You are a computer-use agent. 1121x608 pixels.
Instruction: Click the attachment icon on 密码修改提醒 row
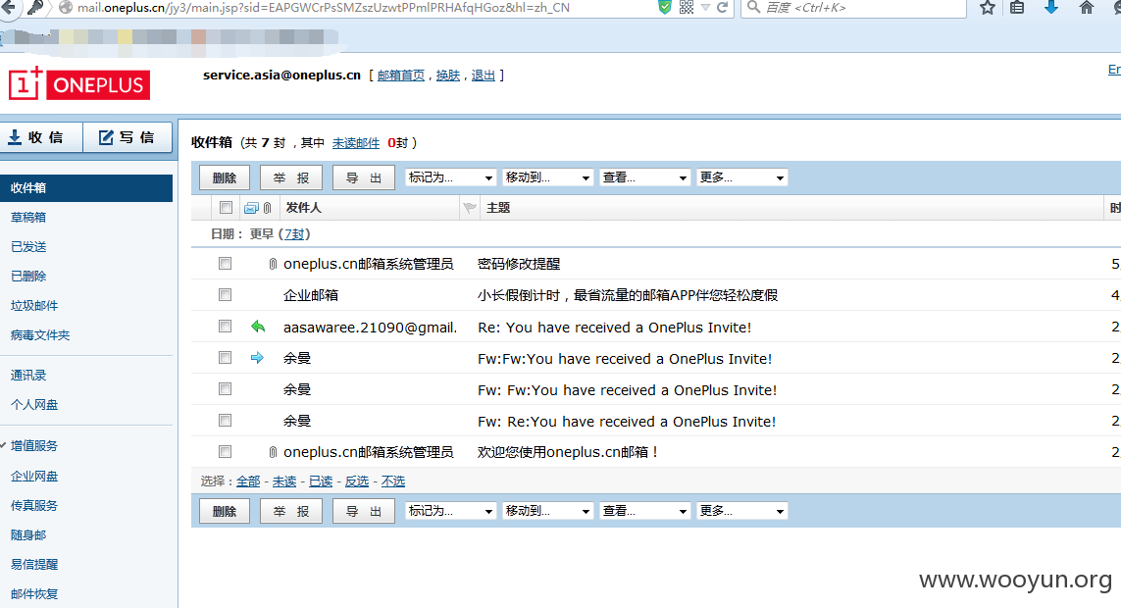tap(273, 265)
